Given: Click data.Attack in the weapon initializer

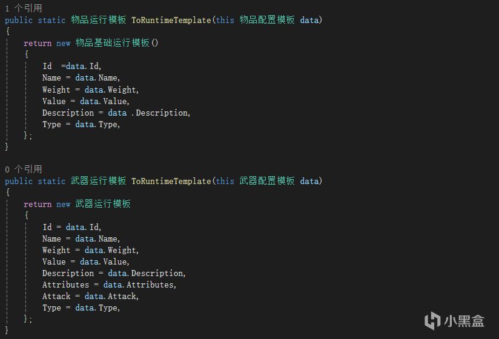Looking at the screenshot, I should (x=111, y=296).
